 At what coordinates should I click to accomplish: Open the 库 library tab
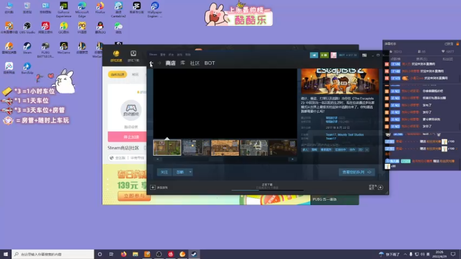183,63
